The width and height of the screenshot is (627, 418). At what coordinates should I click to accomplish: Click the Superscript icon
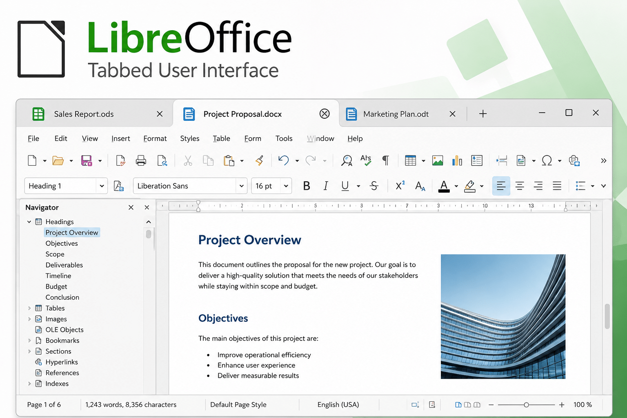coord(400,185)
